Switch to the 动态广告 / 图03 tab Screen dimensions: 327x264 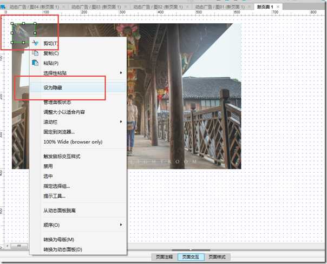(96, 7)
